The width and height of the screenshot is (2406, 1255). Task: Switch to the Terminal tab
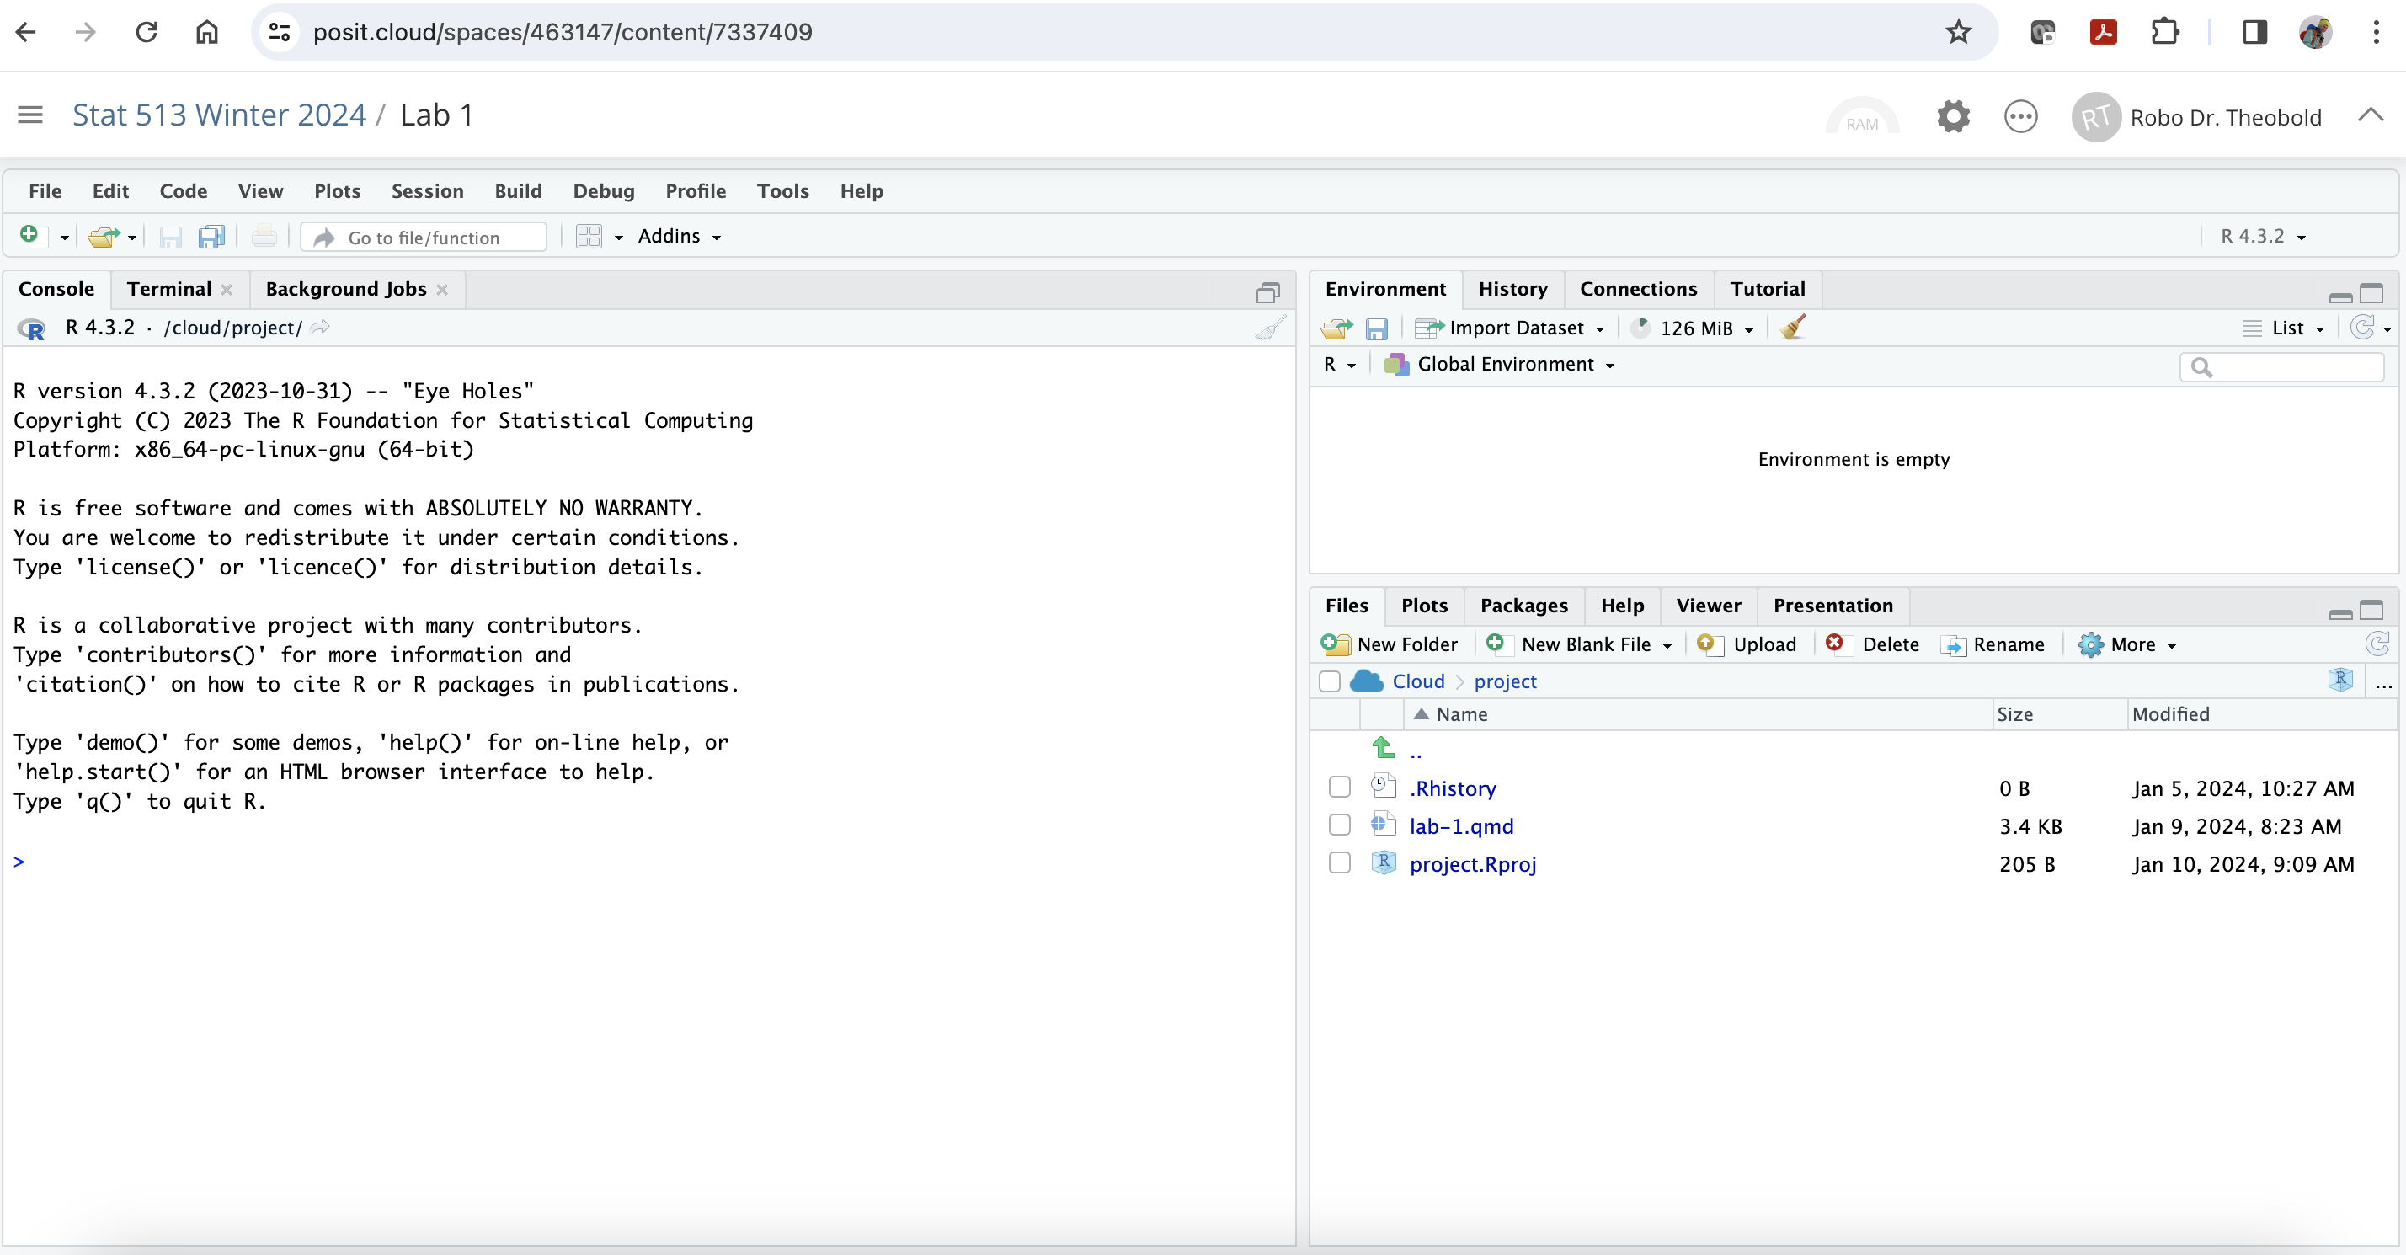tap(167, 288)
